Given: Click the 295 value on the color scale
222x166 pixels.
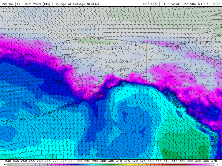Looking at the screenshot, I should tap(95, 161).
